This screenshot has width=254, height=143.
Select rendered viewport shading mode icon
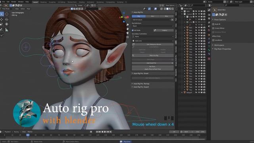click(x=173, y=9)
